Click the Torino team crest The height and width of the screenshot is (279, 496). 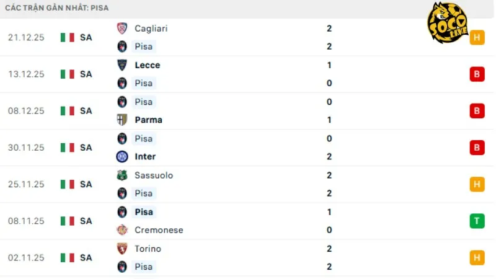point(122,249)
